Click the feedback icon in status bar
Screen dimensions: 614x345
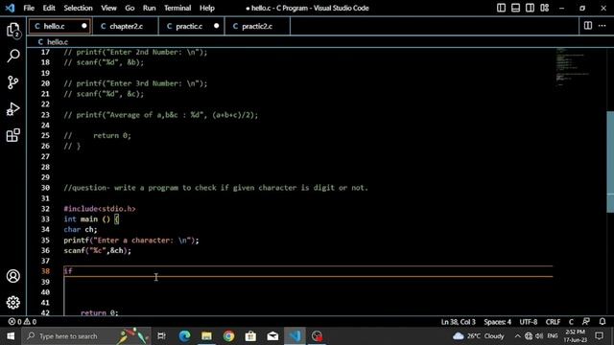click(586, 322)
